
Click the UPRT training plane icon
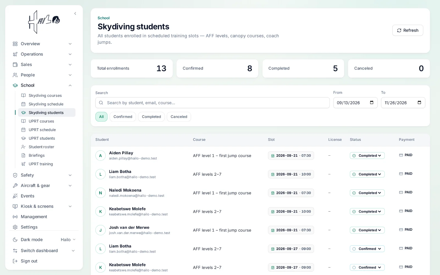click(x=23, y=164)
